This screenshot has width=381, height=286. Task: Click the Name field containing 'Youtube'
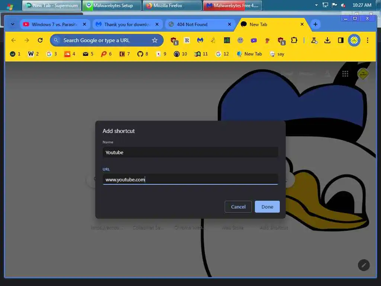(x=190, y=152)
